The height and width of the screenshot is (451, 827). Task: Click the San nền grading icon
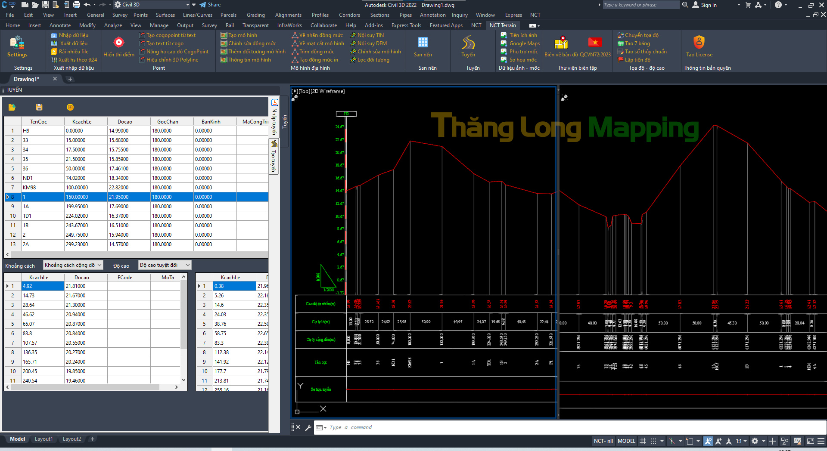click(x=423, y=43)
